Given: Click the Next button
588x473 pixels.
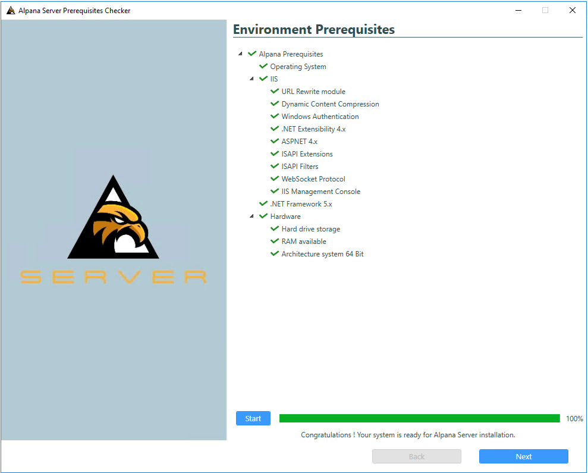Looking at the screenshot, I should point(524,456).
